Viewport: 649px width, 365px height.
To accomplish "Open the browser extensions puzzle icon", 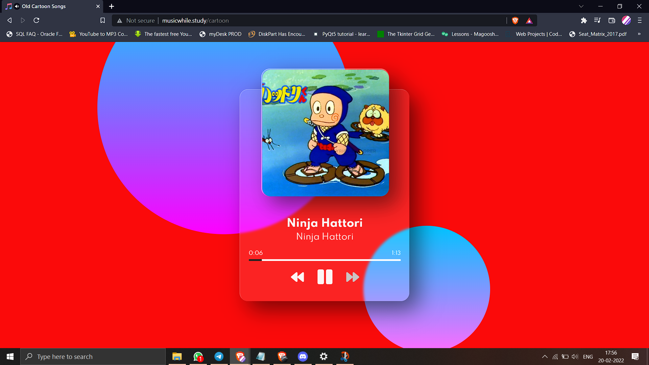I will (x=584, y=21).
